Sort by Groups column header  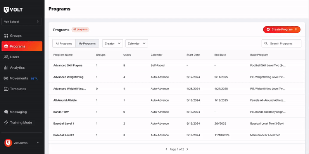(x=100, y=55)
